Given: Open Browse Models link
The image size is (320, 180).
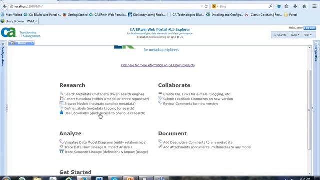Looking at the screenshot, I should pos(100,103).
